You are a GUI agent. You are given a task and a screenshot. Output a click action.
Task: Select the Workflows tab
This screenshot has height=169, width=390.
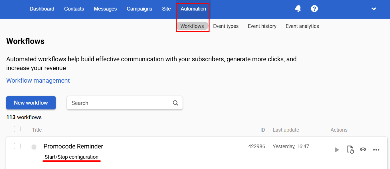click(x=192, y=26)
